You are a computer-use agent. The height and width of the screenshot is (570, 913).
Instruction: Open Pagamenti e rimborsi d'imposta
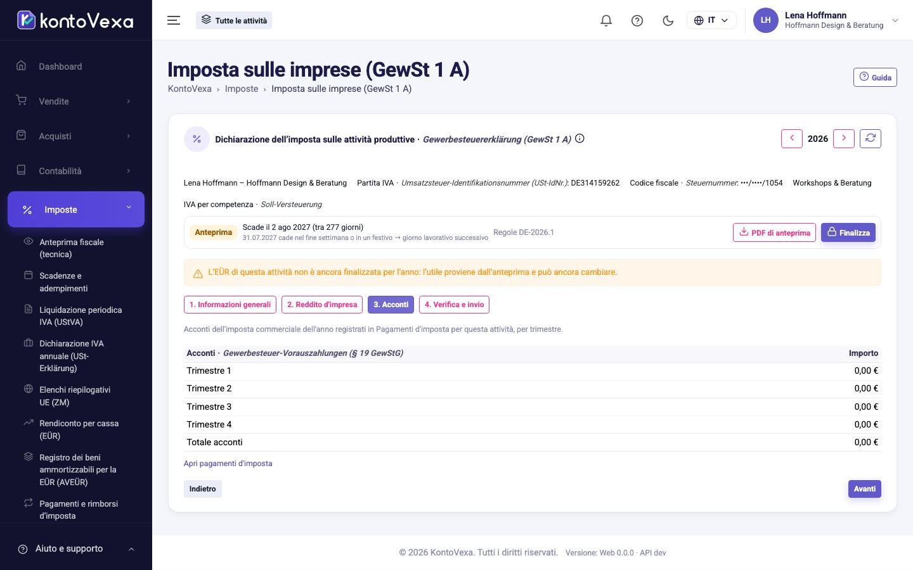tap(76, 509)
